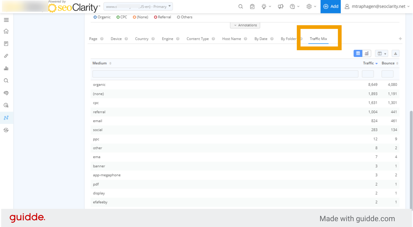Click the link icon in sidebar

click(x=6, y=56)
